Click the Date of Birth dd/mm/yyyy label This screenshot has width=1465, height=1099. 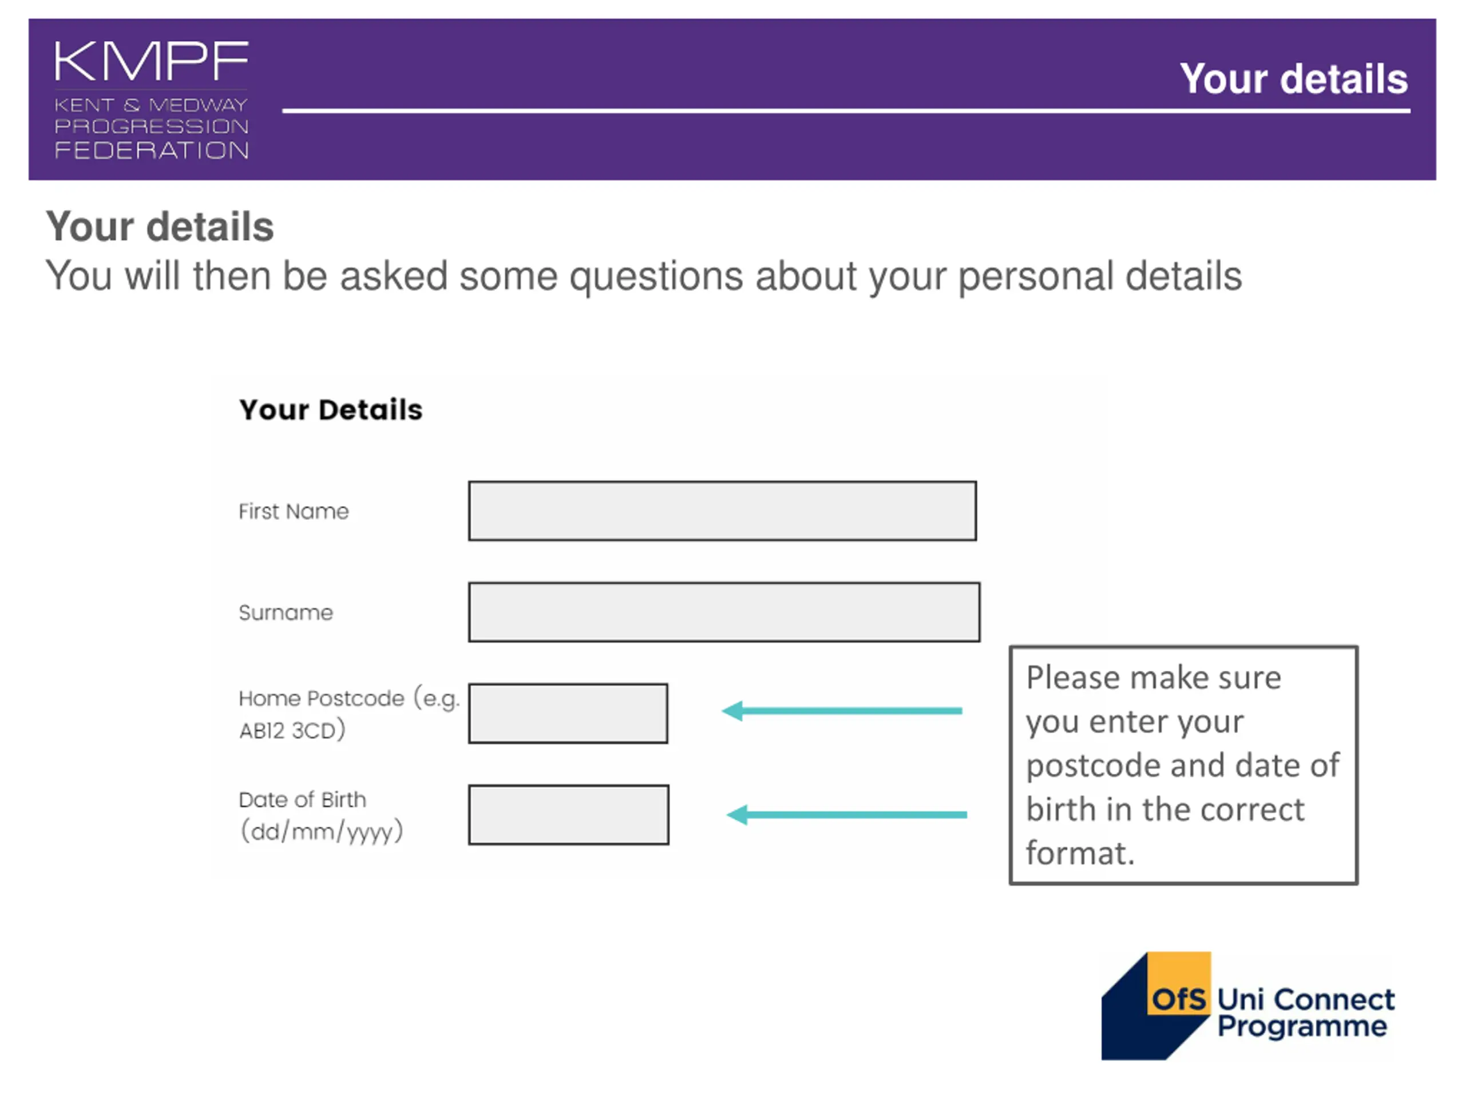point(321,816)
